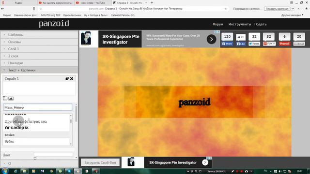Expand the Основы section
The width and height of the screenshot is (310, 174).
click(x=39, y=42)
